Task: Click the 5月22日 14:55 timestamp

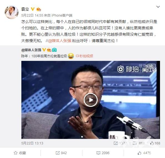Action: (x=32, y=15)
